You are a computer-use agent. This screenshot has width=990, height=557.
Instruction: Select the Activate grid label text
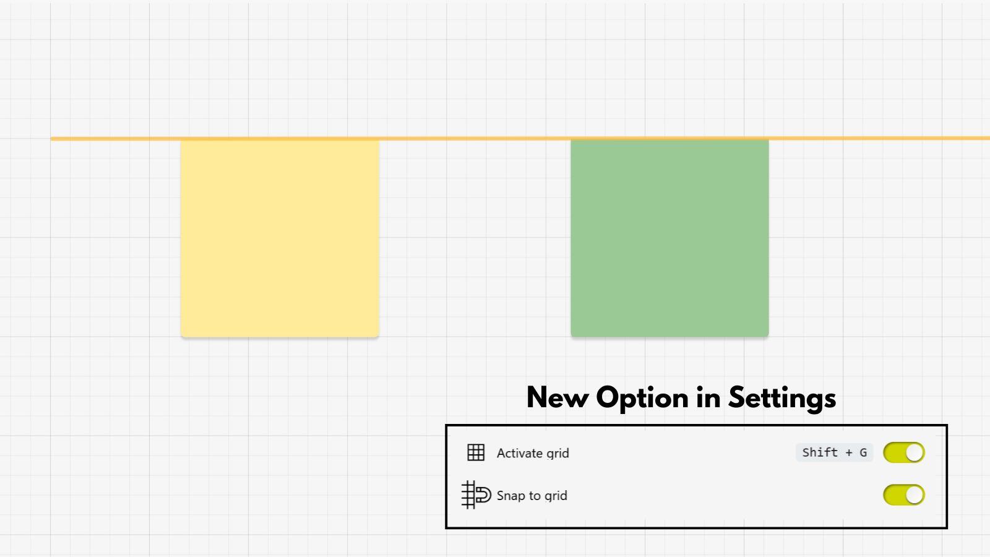point(532,453)
